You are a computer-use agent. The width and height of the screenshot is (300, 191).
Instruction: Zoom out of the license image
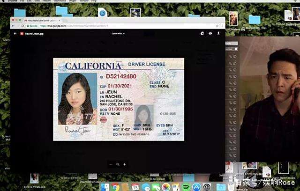coord(111,164)
